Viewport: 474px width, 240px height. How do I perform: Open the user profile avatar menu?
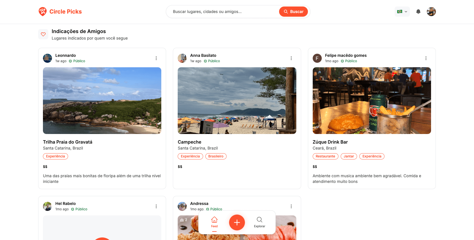point(431,12)
